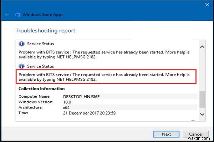Screen dimensions: 214x142
Task: Click the report scrollbar thumb
Action: (202, 100)
